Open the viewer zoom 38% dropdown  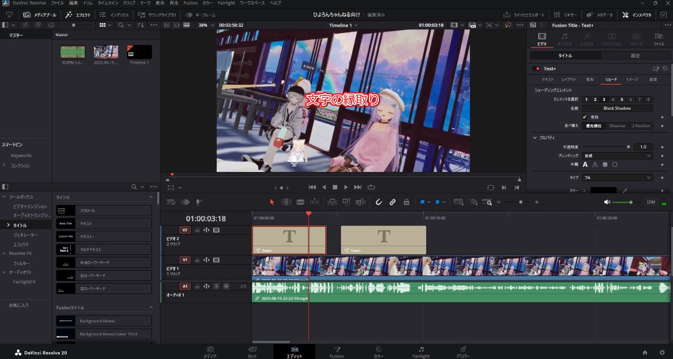point(205,25)
